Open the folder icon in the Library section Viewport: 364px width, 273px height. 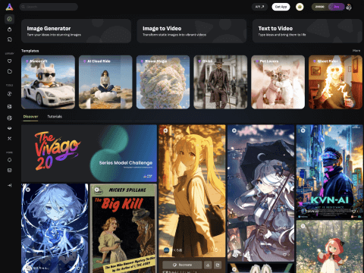coord(9,71)
